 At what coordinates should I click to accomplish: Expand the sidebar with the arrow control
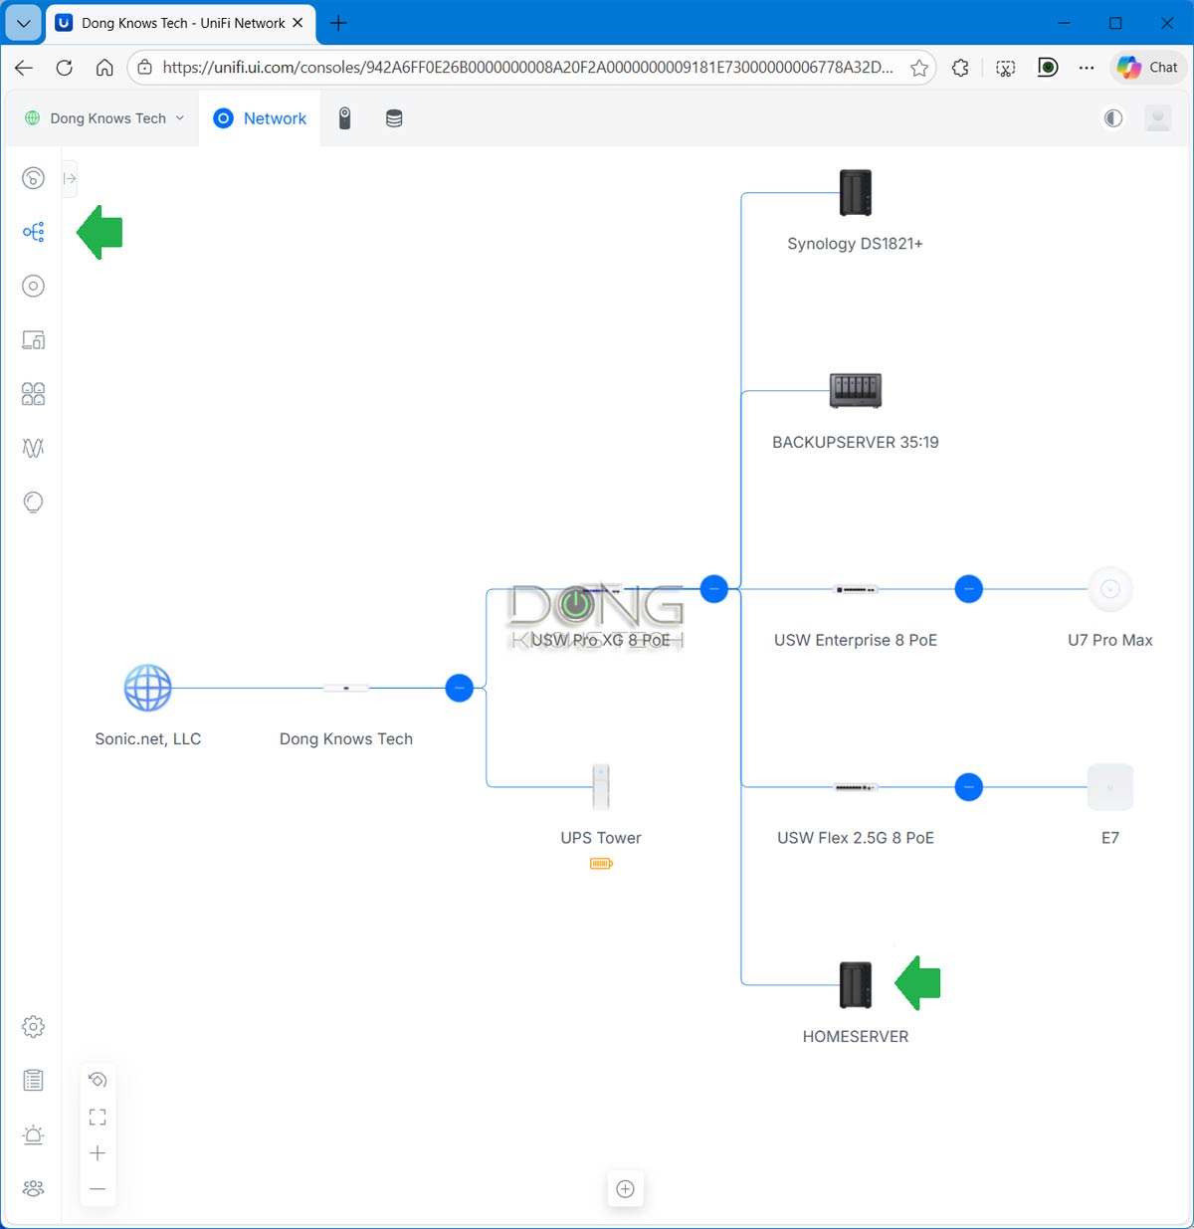[69, 178]
